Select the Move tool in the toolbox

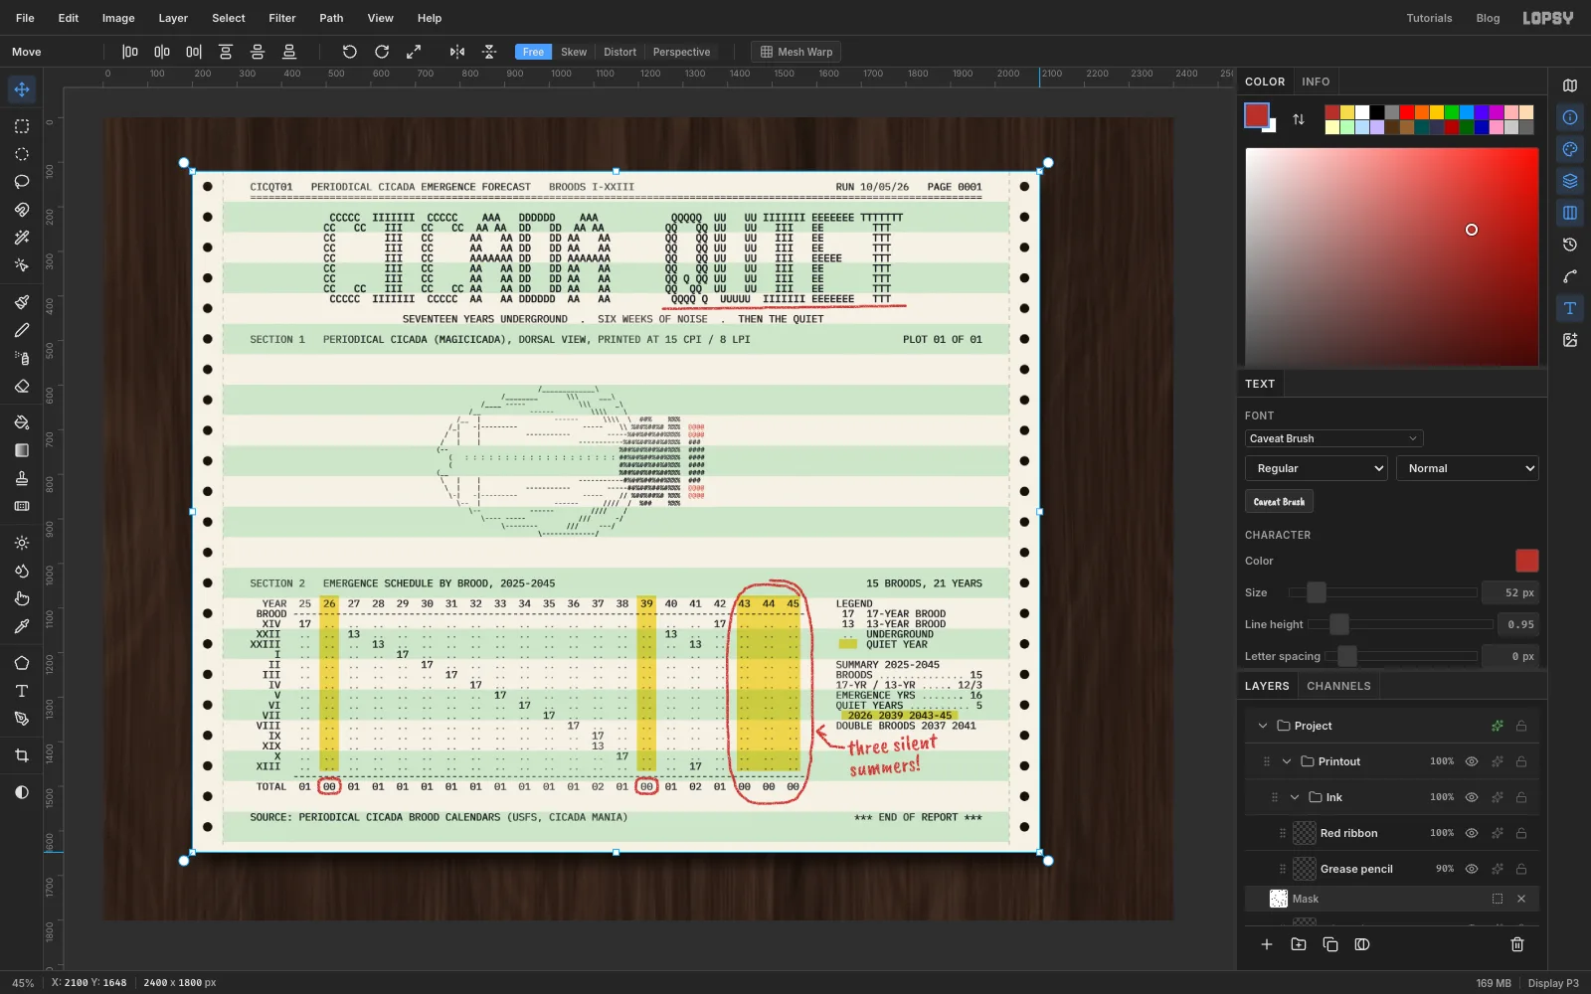(22, 89)
